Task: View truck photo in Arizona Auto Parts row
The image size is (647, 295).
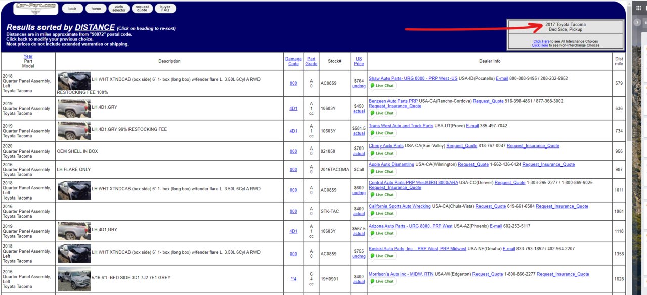Action: [x=74, y=231]
